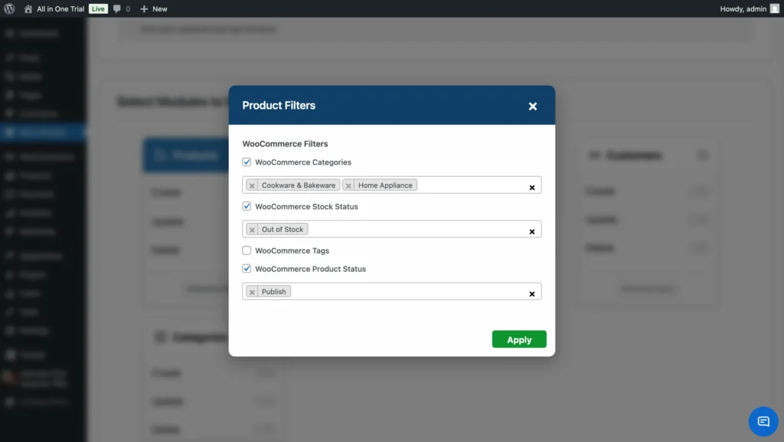Remove the Home Appliance category chip

tap(348, 185)
